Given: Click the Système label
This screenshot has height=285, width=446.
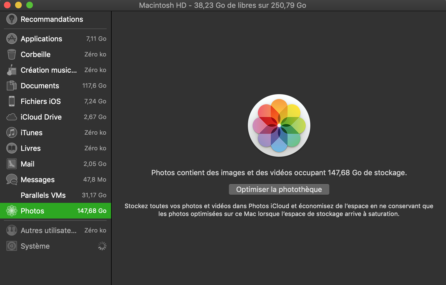Looking at the screenshot, I should (35, 246).
